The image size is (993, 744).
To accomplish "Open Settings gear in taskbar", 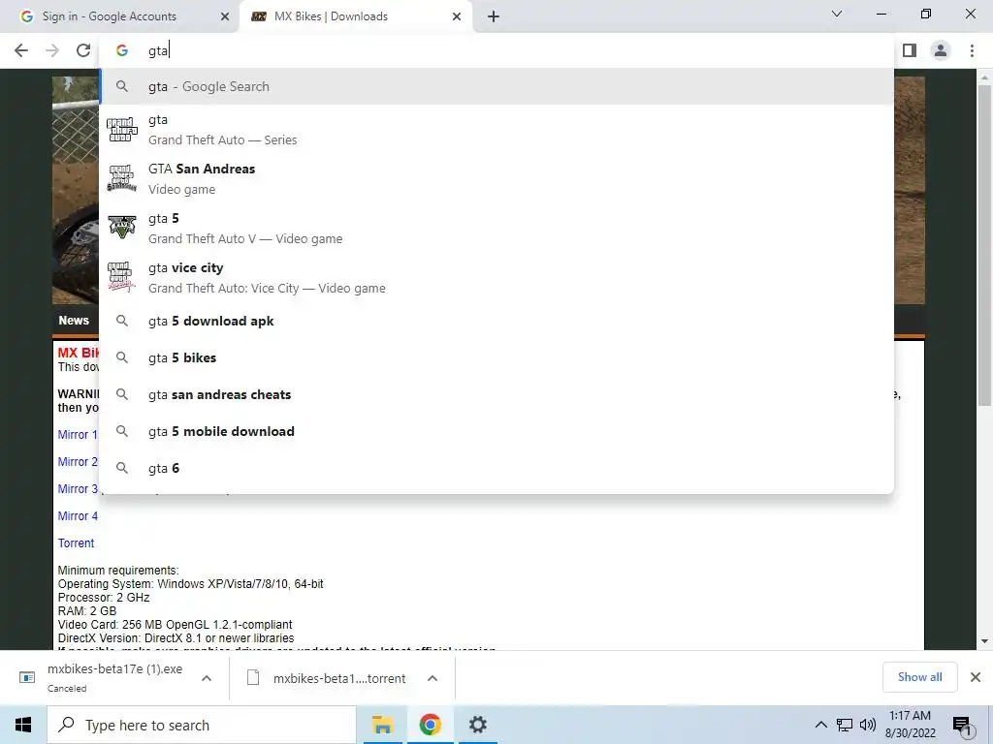I will click(x=477, y=725).
